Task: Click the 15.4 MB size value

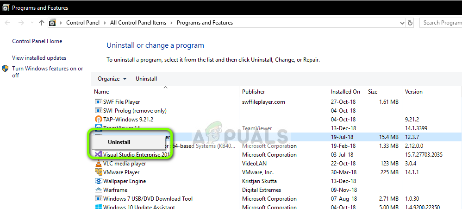Action: click(x=388, y=137)
